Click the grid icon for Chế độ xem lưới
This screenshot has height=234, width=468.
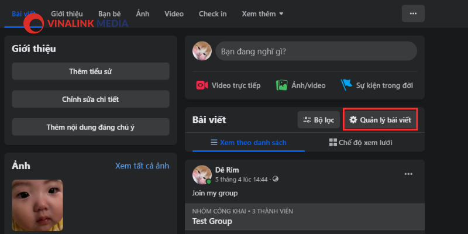click(x=333, y=142)
